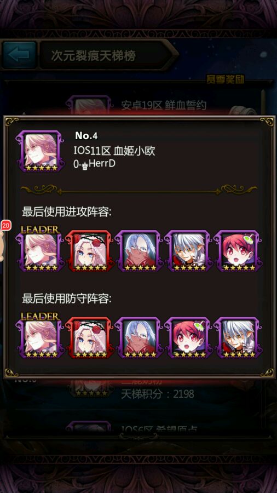Select white-haired elf hero in attack lineup

pos(188,250)
